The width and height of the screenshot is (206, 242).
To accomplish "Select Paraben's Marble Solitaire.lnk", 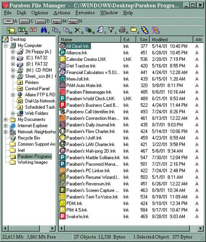I will point(93,157).
